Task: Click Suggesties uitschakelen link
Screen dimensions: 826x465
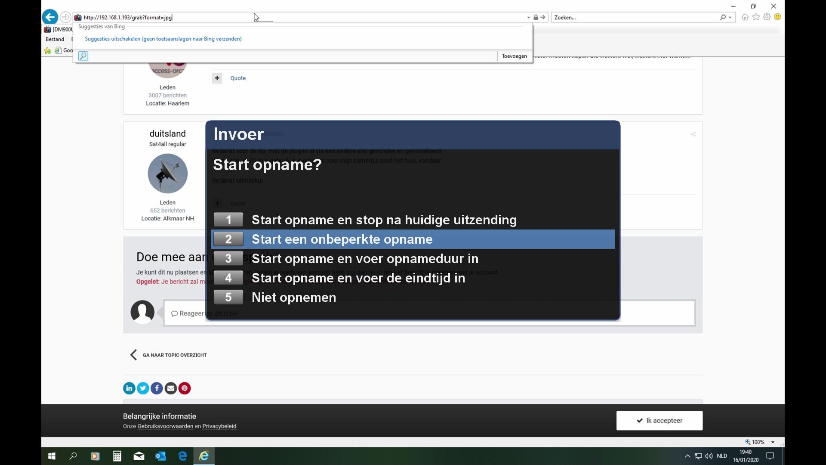Action: point(163,39)
